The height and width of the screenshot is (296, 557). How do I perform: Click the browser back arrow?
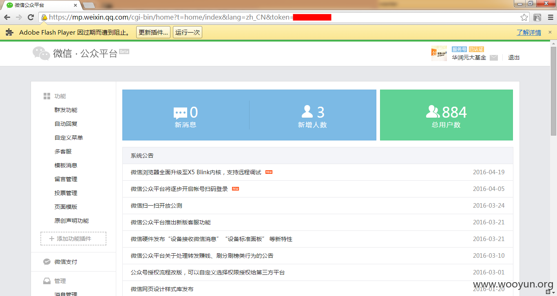(7, 17)
